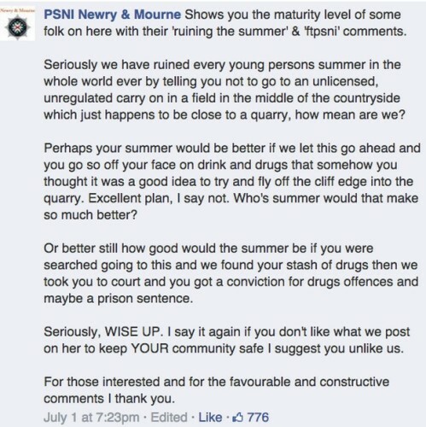Click the closing 'comments I thank you.' line
Viewport: 426px width, 427px height.
109,399
